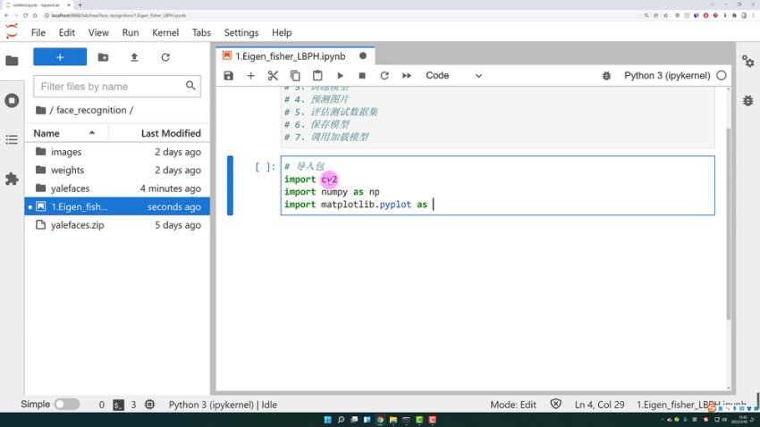Sort files by the Last Modified column
Image resolution: width=760 pixels, height=427 pixels.
(170, 133)
